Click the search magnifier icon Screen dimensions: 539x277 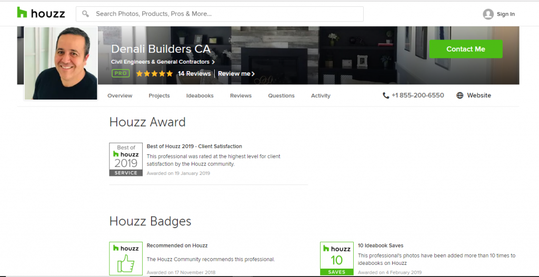[86, 14]
